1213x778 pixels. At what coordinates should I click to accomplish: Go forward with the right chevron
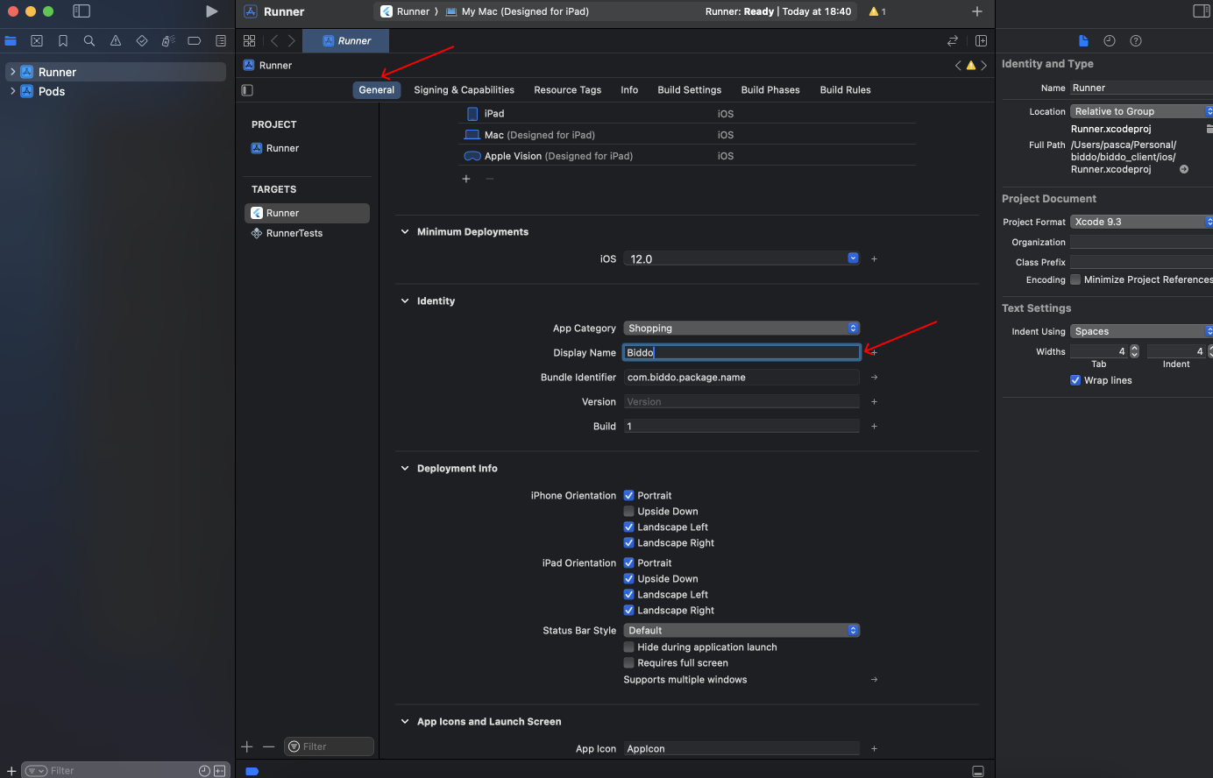292,41
